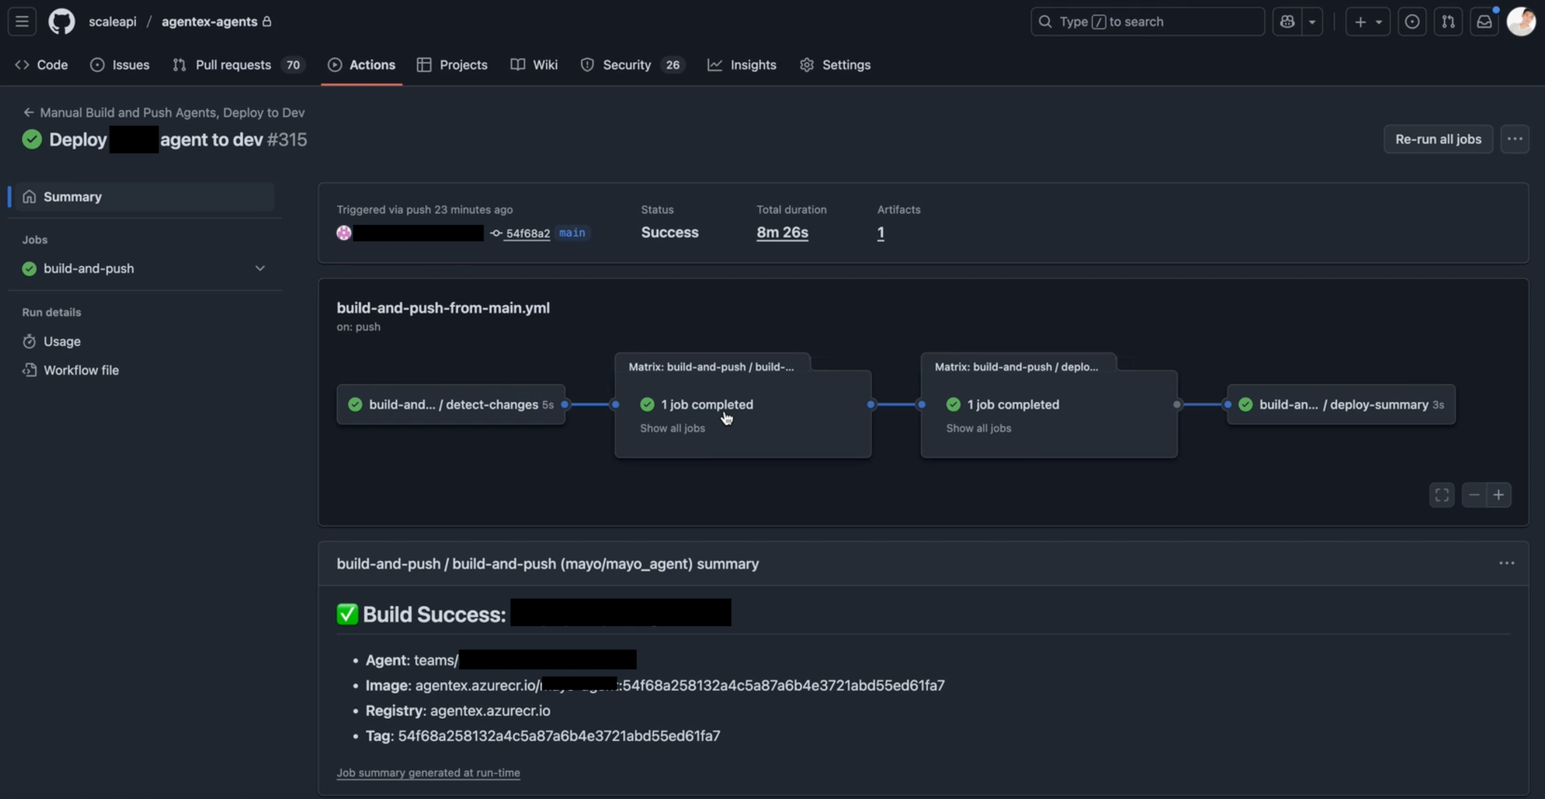The image size is (1545, 799).
Task: Expand the build-and-push job in the Jobs list
Action: click(260, 268)
